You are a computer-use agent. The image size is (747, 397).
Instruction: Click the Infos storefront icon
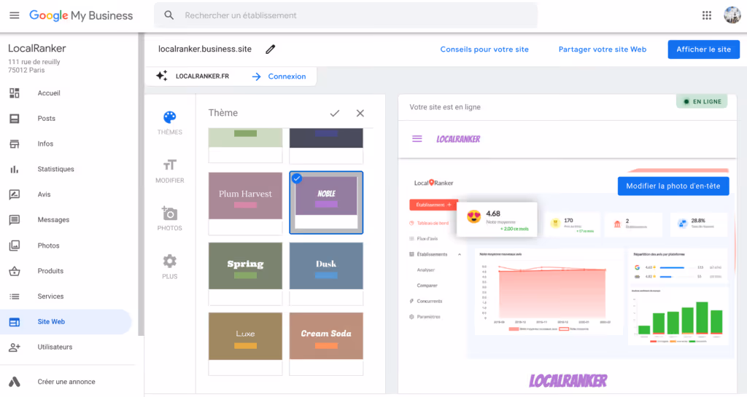pyautogui.click(x=15, y=144)
